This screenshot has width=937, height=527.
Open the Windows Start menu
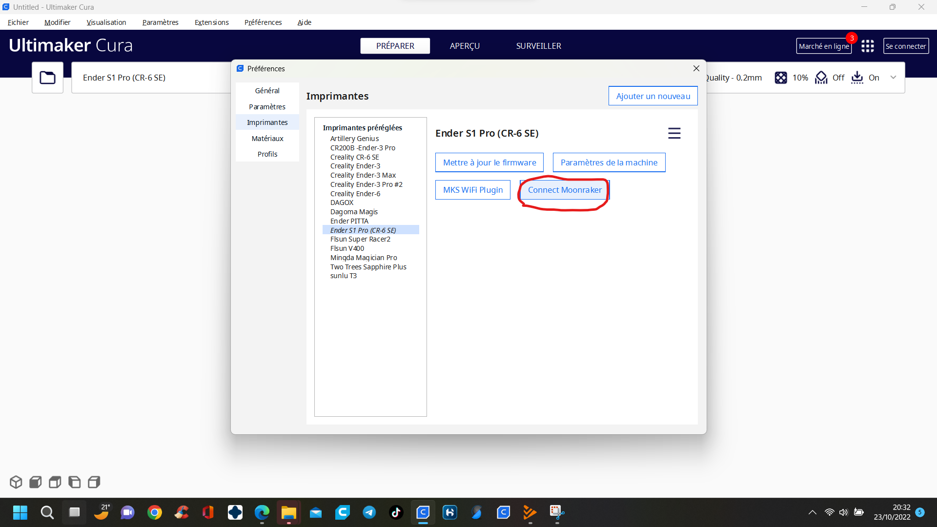tap(20, 512)
